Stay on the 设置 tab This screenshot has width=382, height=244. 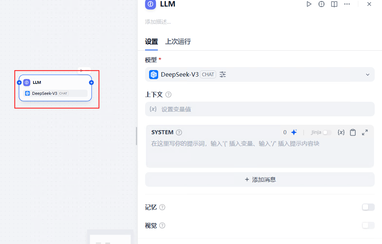point(151,42)
